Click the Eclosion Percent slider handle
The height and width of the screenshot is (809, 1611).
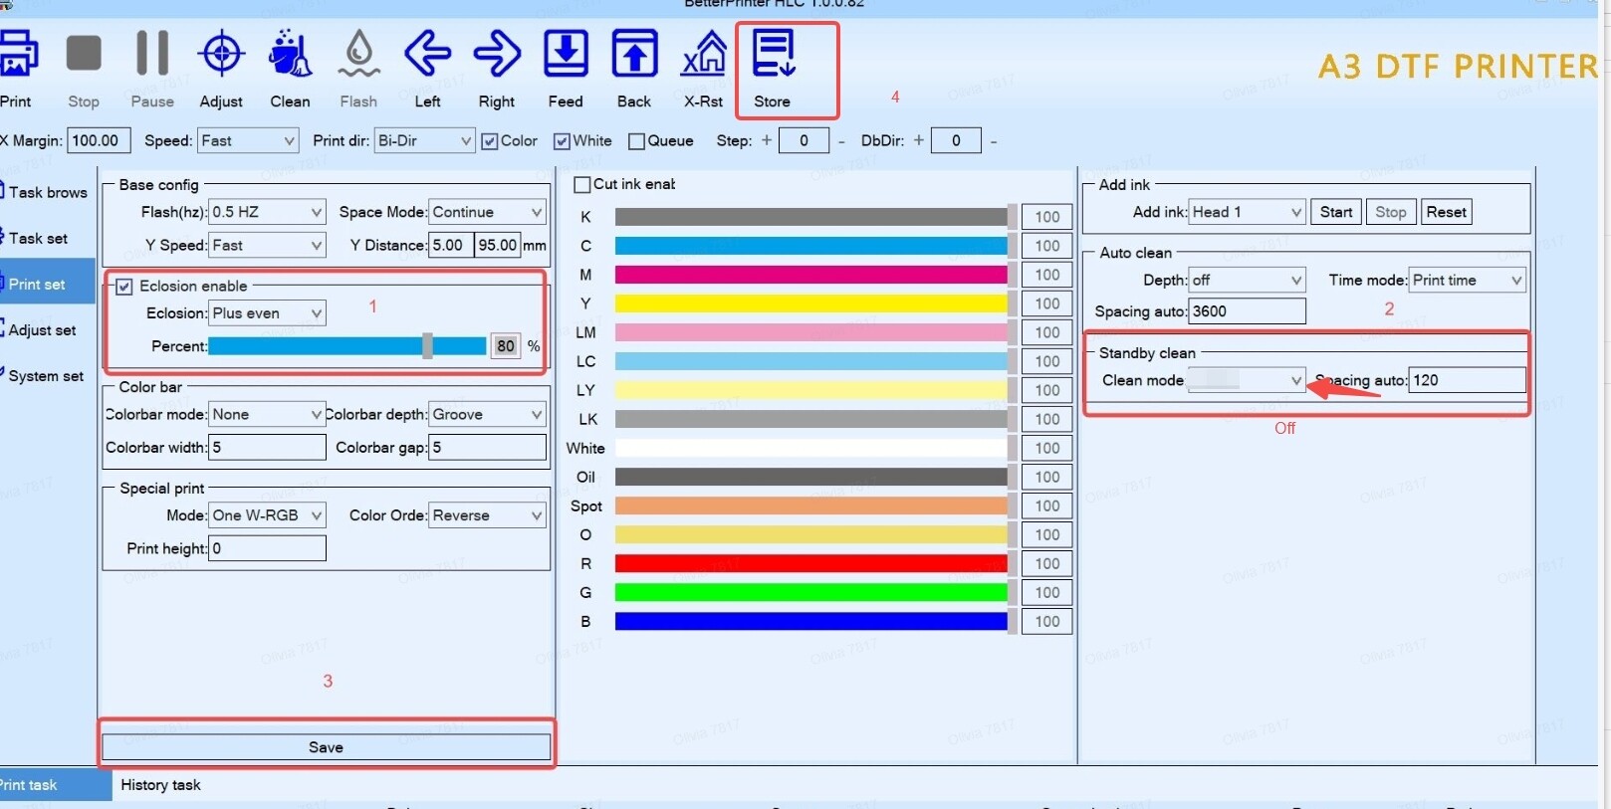click(427, 345)
